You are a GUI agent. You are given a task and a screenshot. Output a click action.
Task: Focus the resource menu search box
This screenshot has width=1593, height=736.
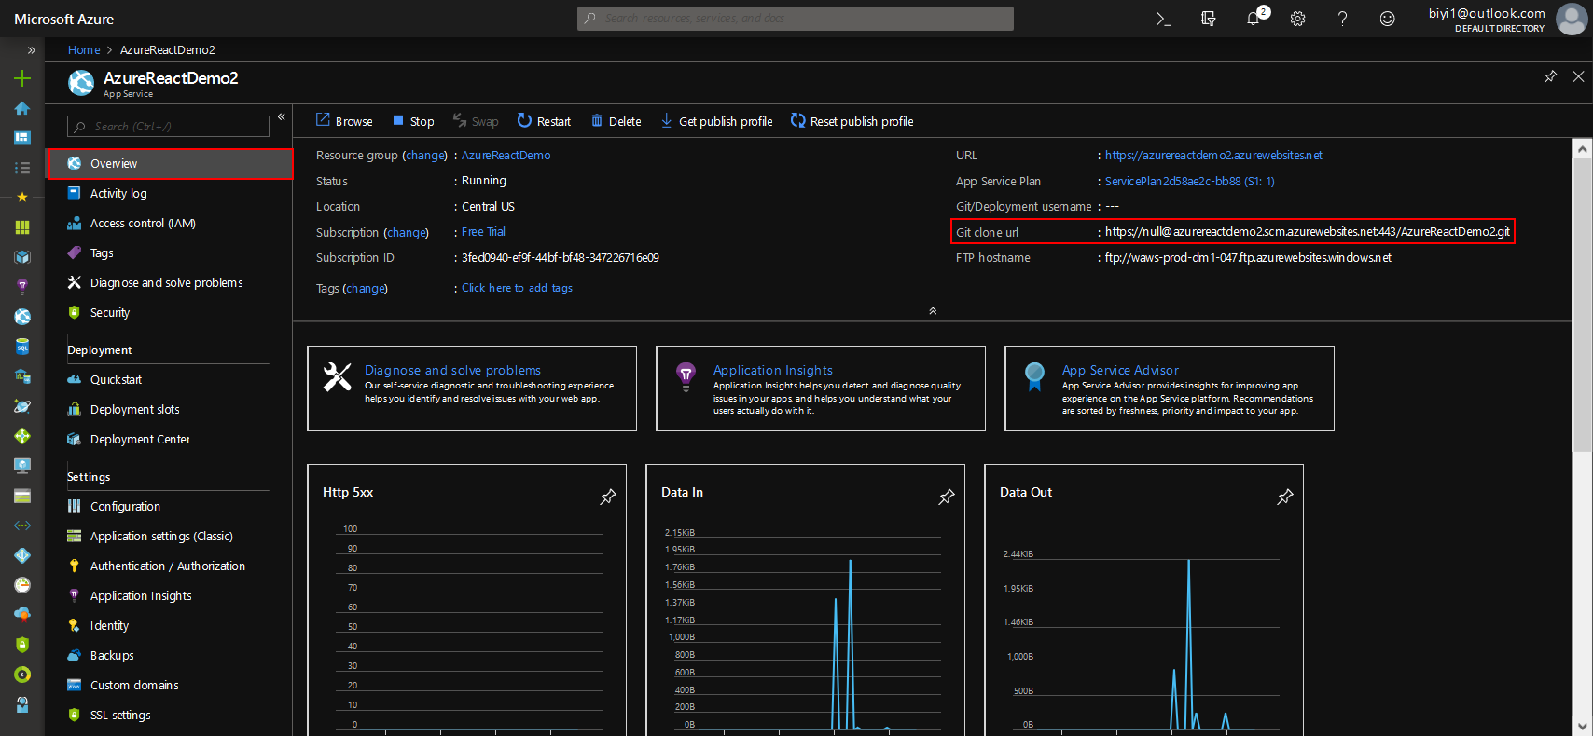click(169, 127)
